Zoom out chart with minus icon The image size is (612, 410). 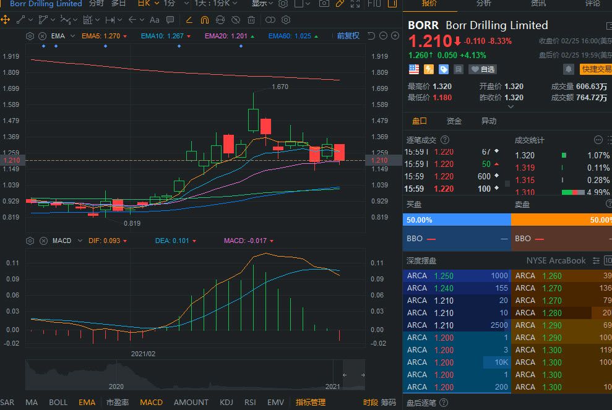coord(383,36)
